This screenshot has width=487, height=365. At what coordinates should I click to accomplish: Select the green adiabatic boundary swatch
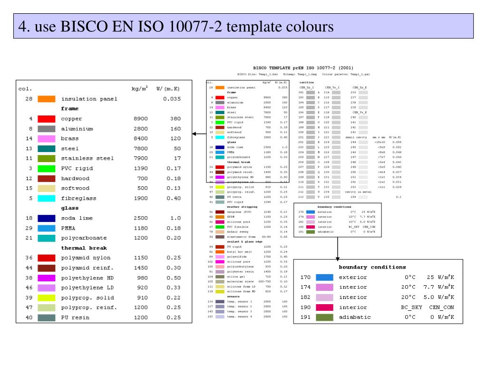(324, 317)
